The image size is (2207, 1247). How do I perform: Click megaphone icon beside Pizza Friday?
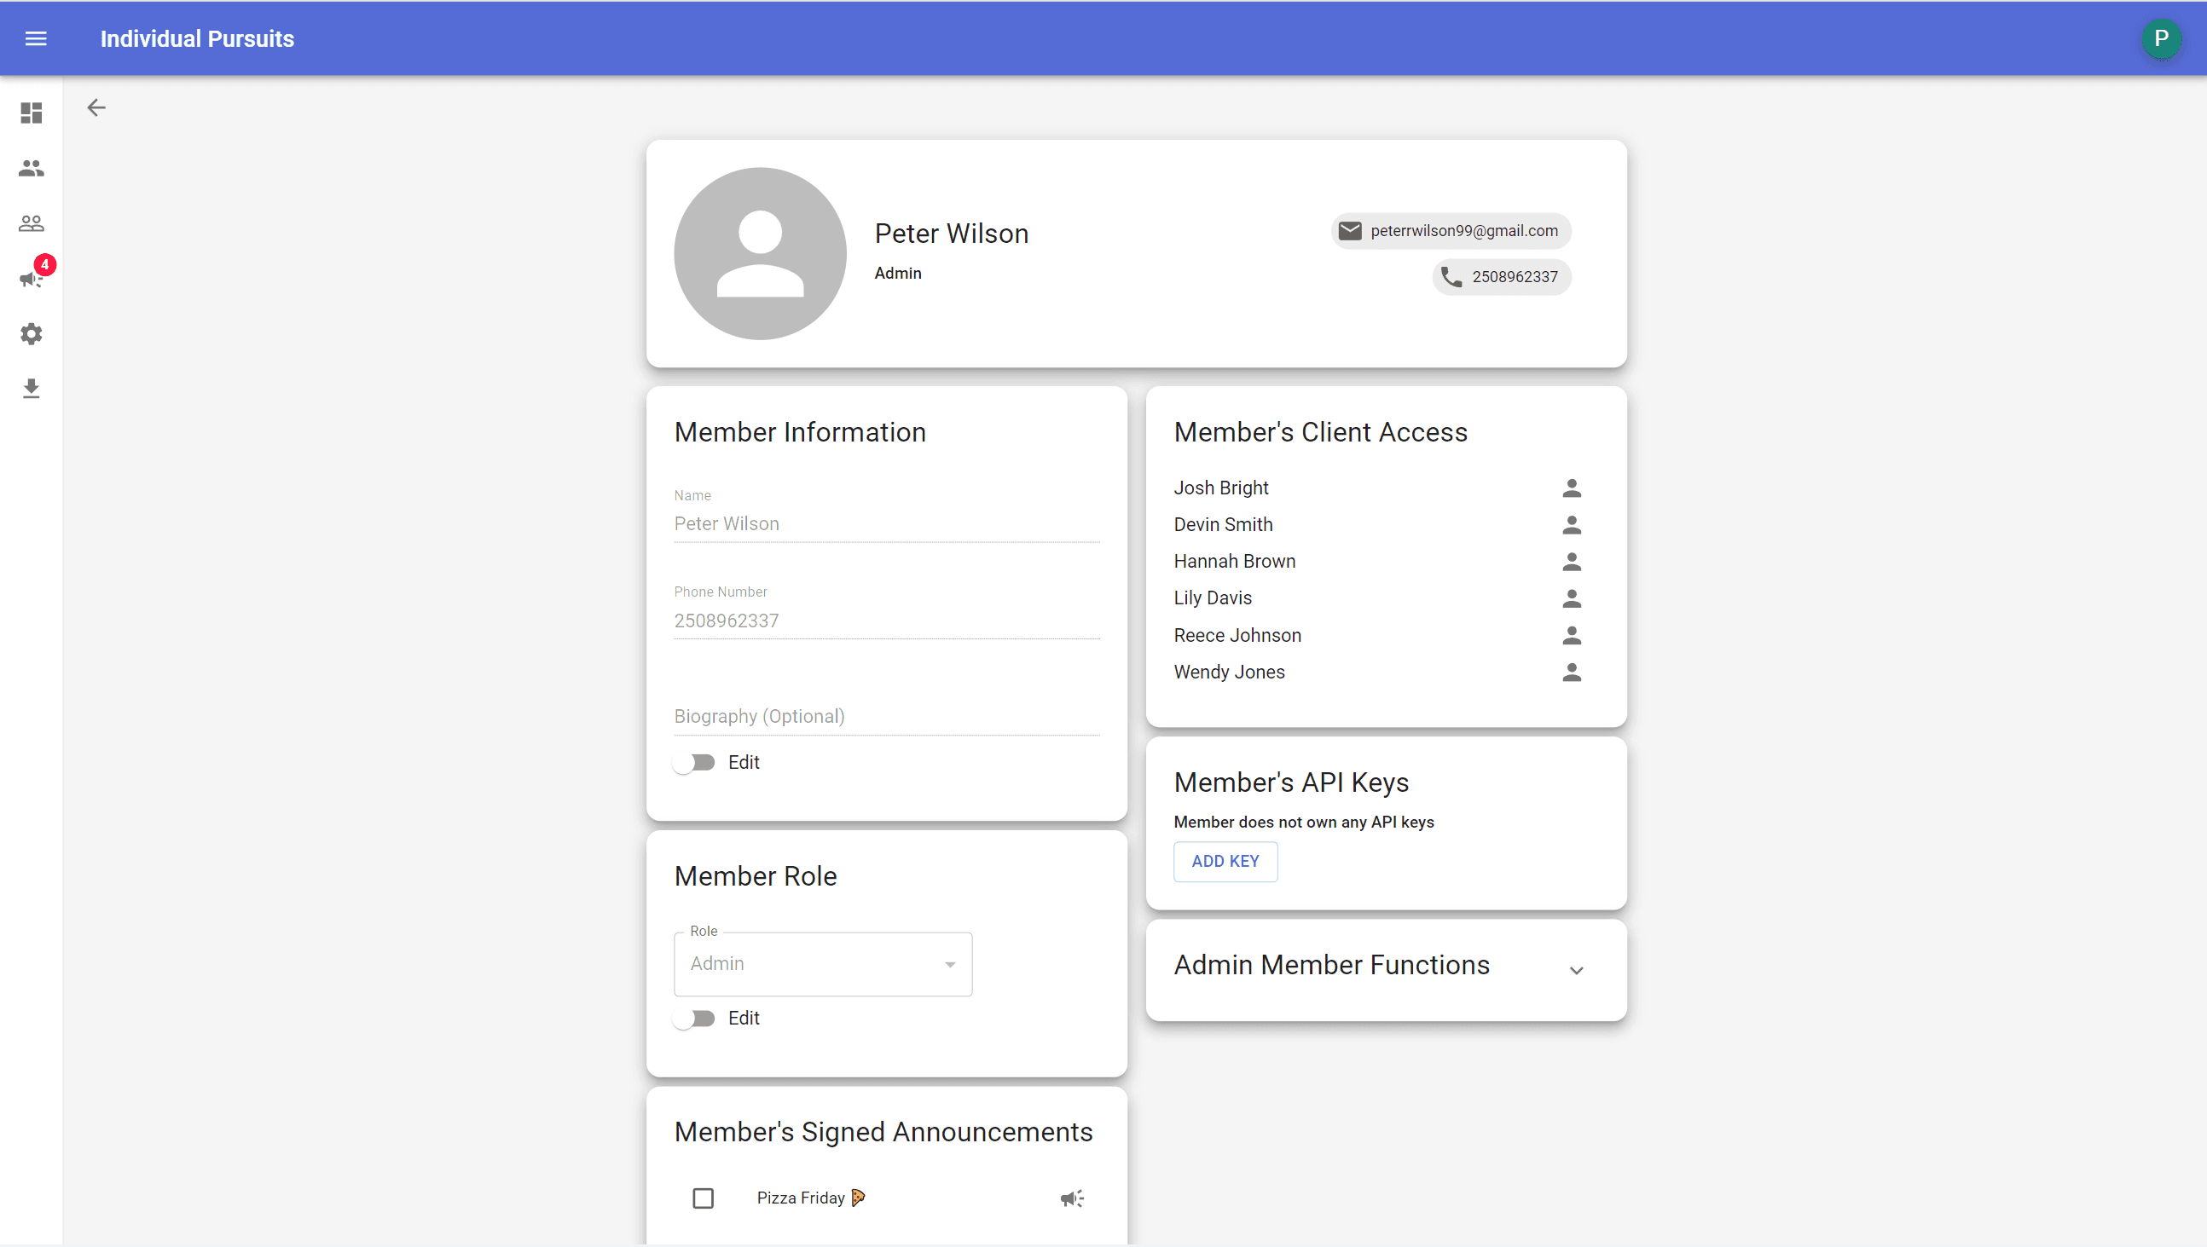point(1072,1198)
